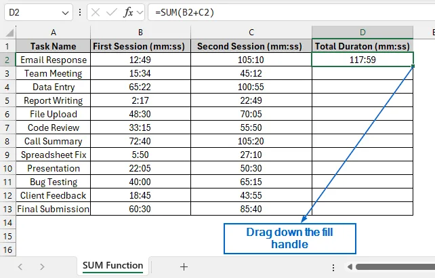Viewport: 435px width, 278px height.
Task: Select the Final Submission cell
Action: click(54, 209)
